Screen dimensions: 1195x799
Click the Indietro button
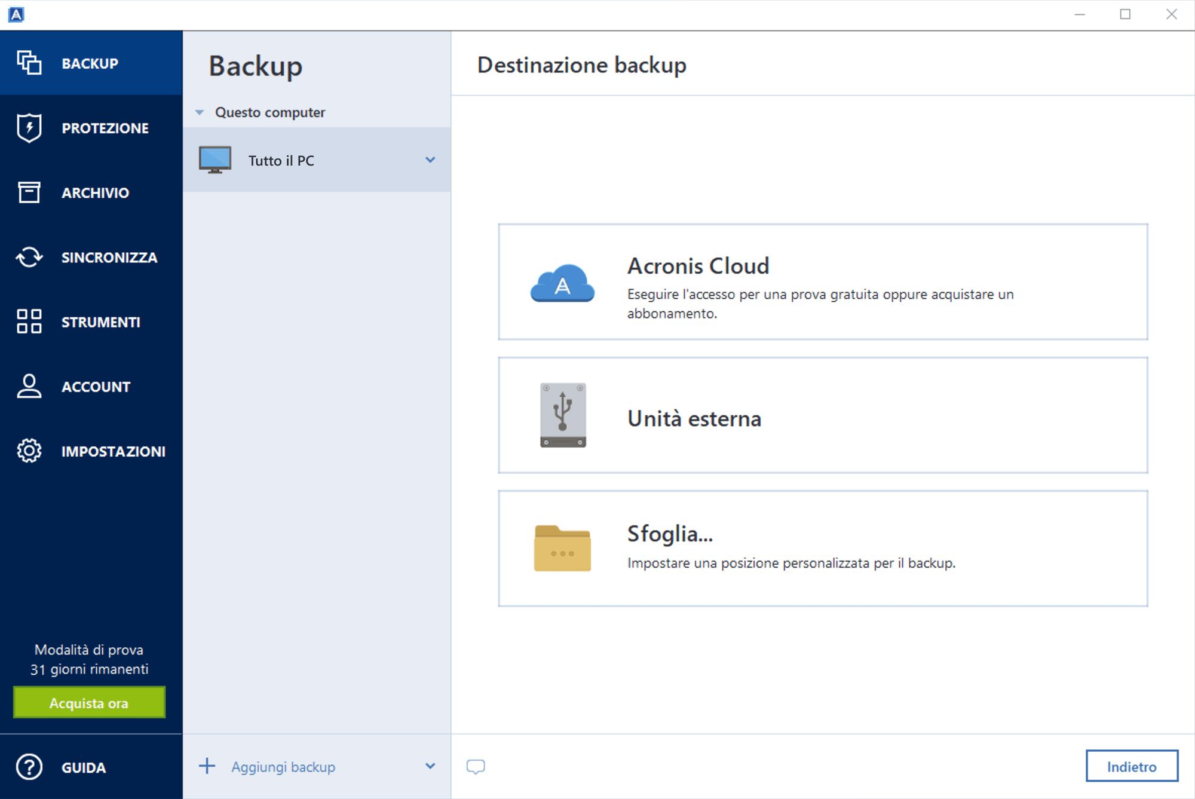click(1132, 766)
